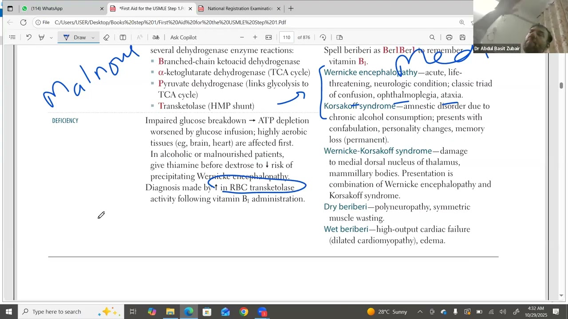Save the PDF with the disk icon
The image size is (568, 319).
[x=462, y=37]
